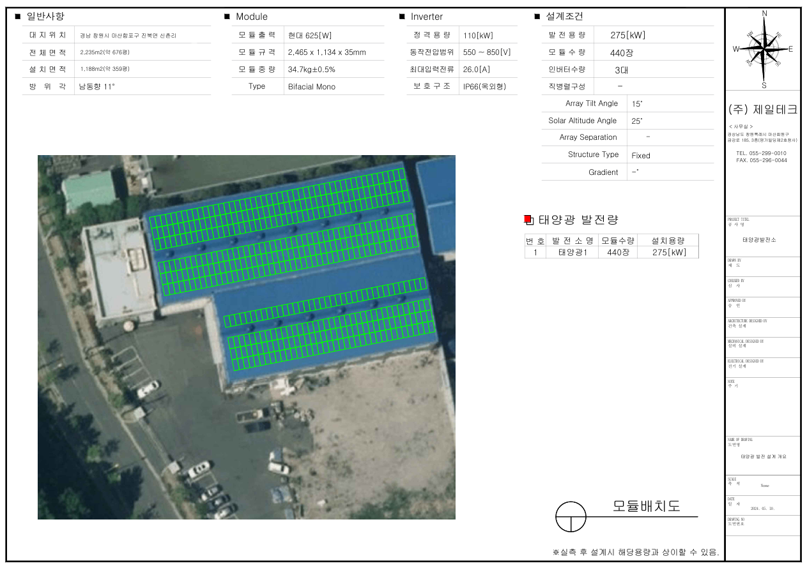This screenshot has width=807, height=568.
Task: Select the 모듈배치도 drawing title
Action: pos(646,506)
